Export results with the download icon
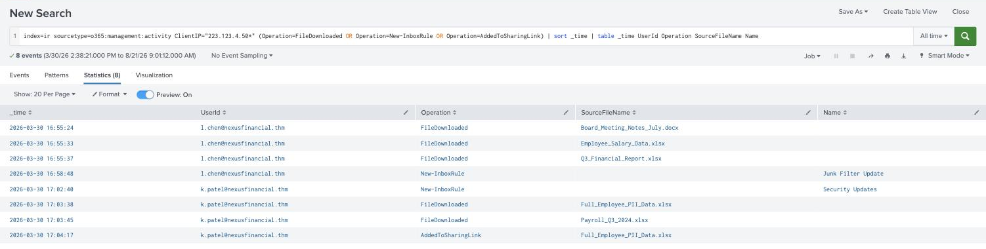 tap(904, 56)
